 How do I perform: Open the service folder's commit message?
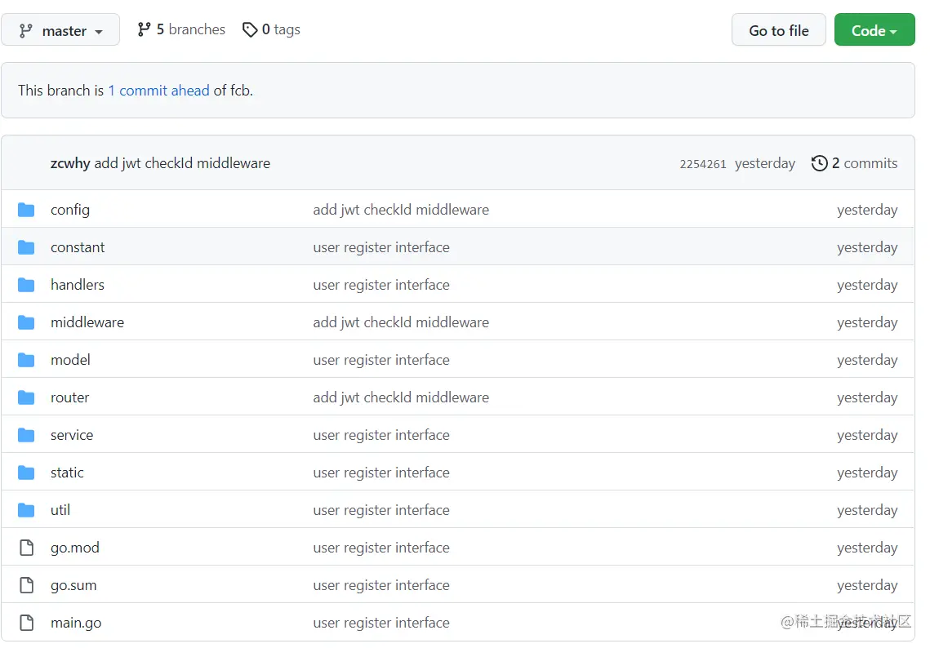[x=380, y=435]
